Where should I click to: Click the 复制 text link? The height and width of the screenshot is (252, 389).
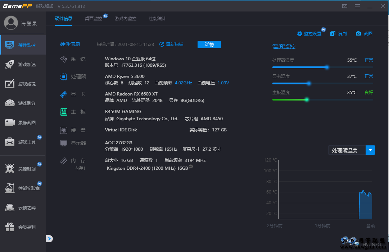[x=342, y=34]
